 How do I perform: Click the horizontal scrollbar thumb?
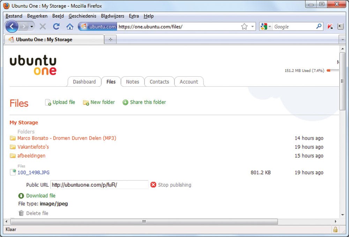144,221
